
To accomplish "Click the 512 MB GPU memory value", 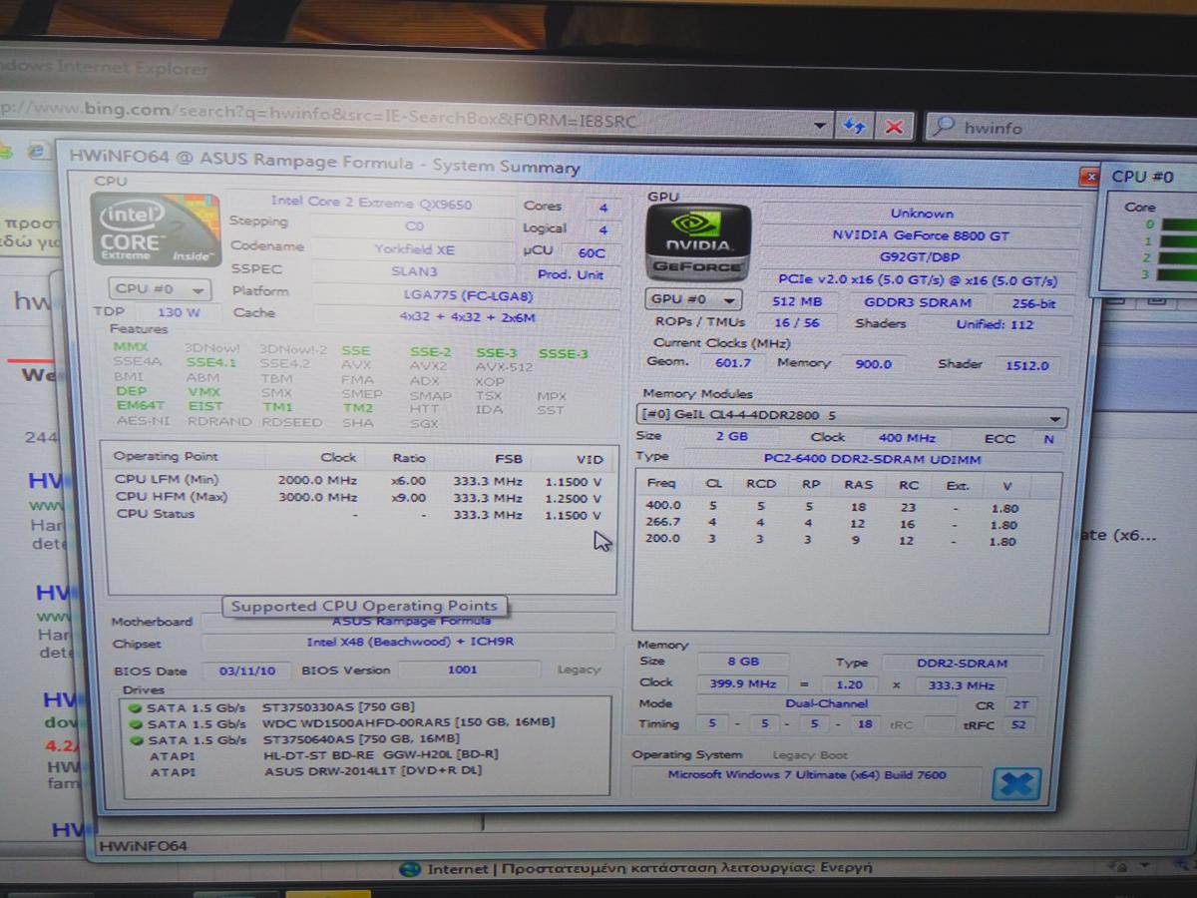I will (x=797, y=301).
